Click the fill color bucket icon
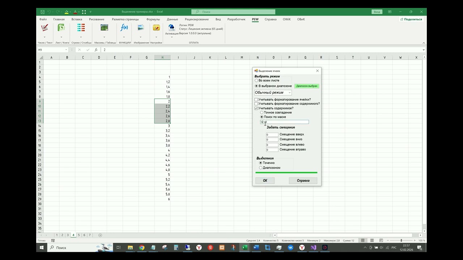The image size is (463, 260). pyautogui.click(x=67, y=12)
